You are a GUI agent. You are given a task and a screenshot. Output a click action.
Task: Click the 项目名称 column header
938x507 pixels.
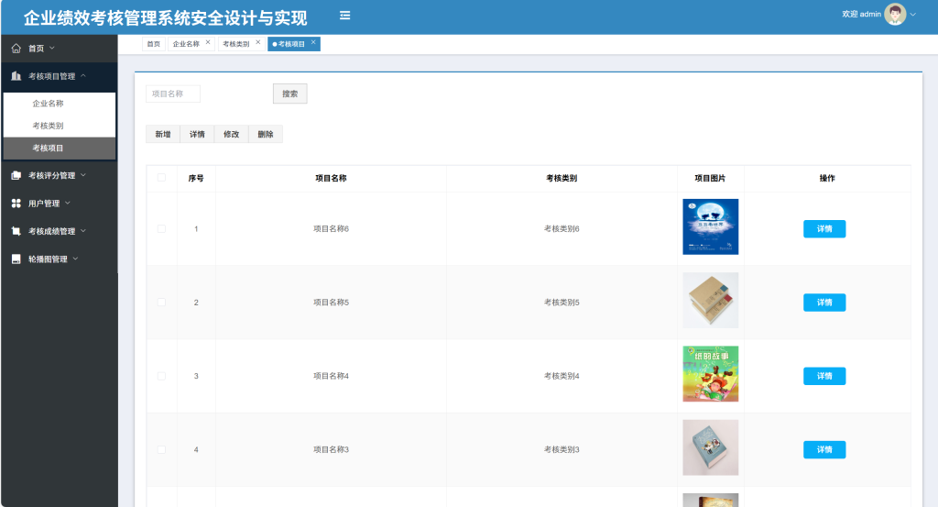pos(331,178)
